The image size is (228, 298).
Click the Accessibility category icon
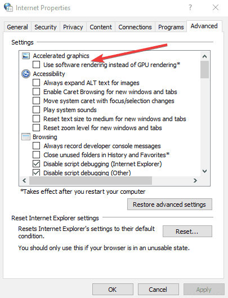point(26,74)
